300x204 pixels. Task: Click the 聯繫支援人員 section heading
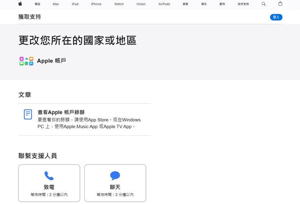click(37, 156)
